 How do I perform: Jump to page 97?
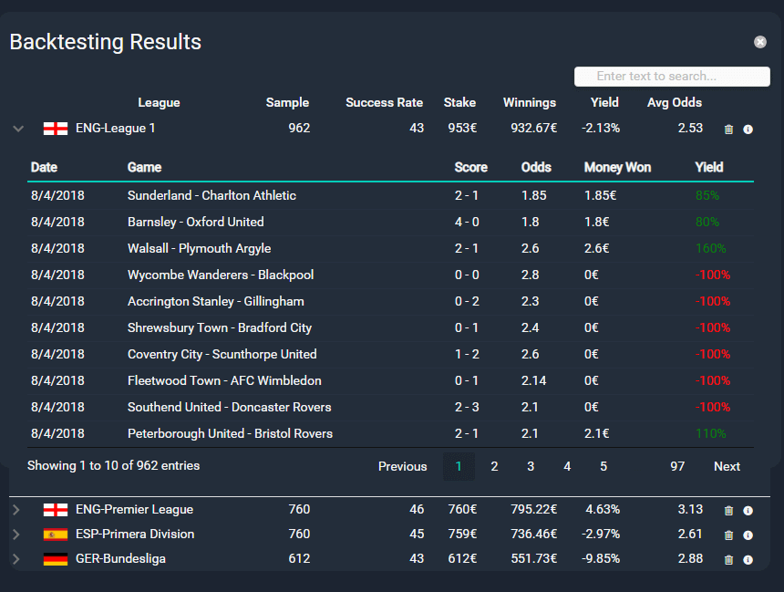pyautogui.click(x=677, y=466)
